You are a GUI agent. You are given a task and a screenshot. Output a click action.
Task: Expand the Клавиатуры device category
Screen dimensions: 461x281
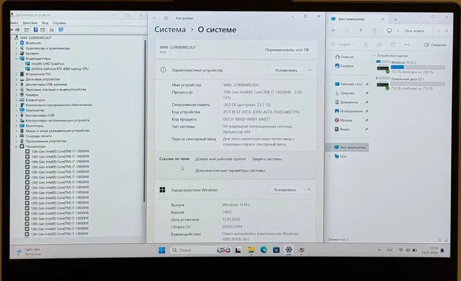tap(17, 100)
